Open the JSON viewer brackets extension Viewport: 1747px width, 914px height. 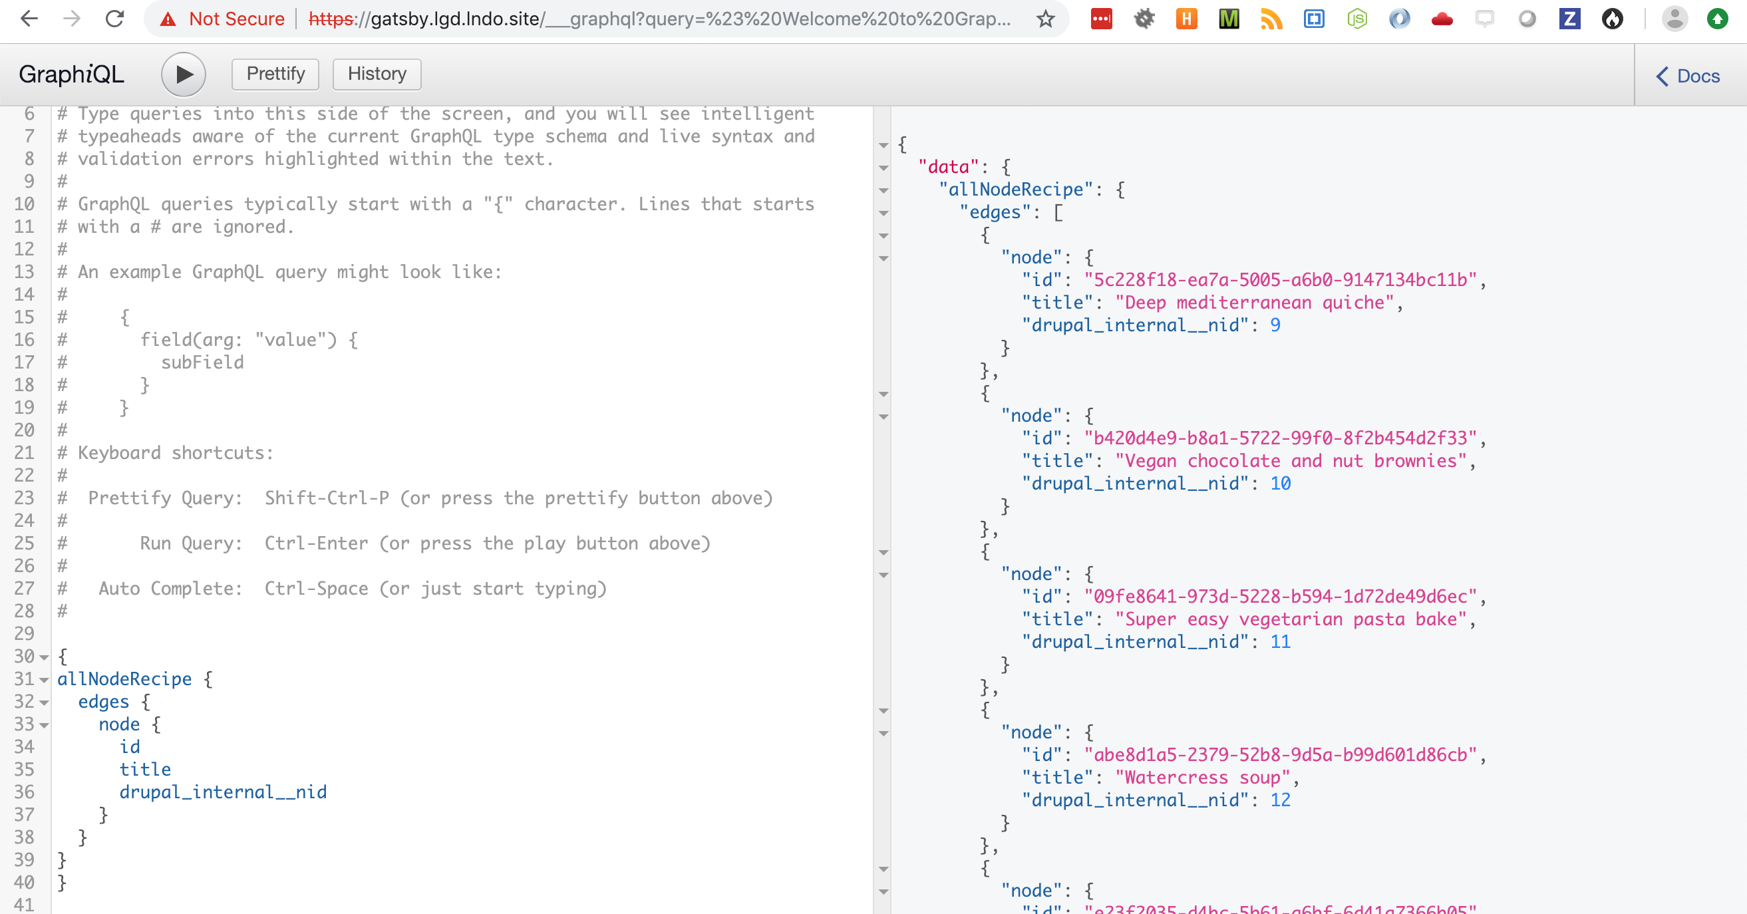coord(1314,19)
